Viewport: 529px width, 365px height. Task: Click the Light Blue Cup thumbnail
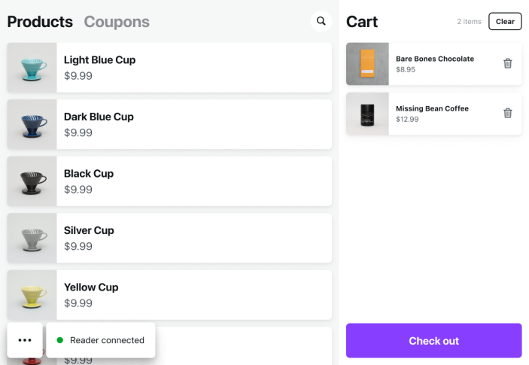click(x=32, y=68)
